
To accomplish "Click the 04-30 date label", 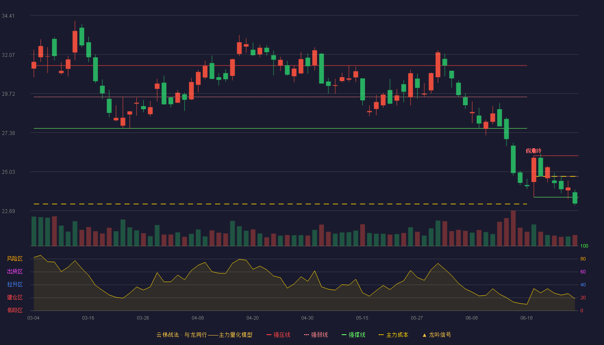I will (x=307, y=318).
